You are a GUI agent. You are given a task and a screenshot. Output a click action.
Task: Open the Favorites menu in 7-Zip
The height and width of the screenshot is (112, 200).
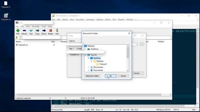click(36, 26)
